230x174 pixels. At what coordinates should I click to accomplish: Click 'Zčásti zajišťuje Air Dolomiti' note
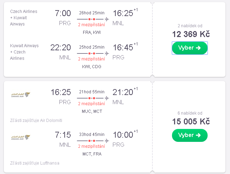[36, 121]
